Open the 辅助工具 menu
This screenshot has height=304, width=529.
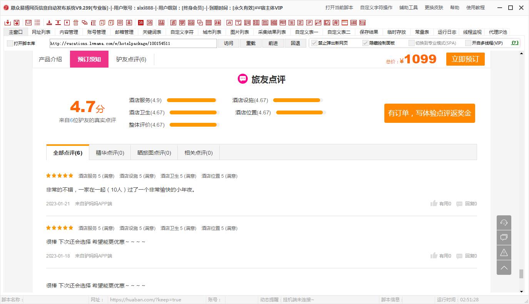(x=409, y=8)
